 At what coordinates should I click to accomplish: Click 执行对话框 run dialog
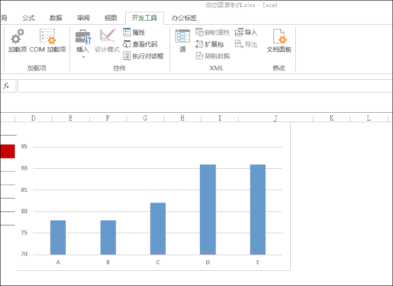point(143,56)
